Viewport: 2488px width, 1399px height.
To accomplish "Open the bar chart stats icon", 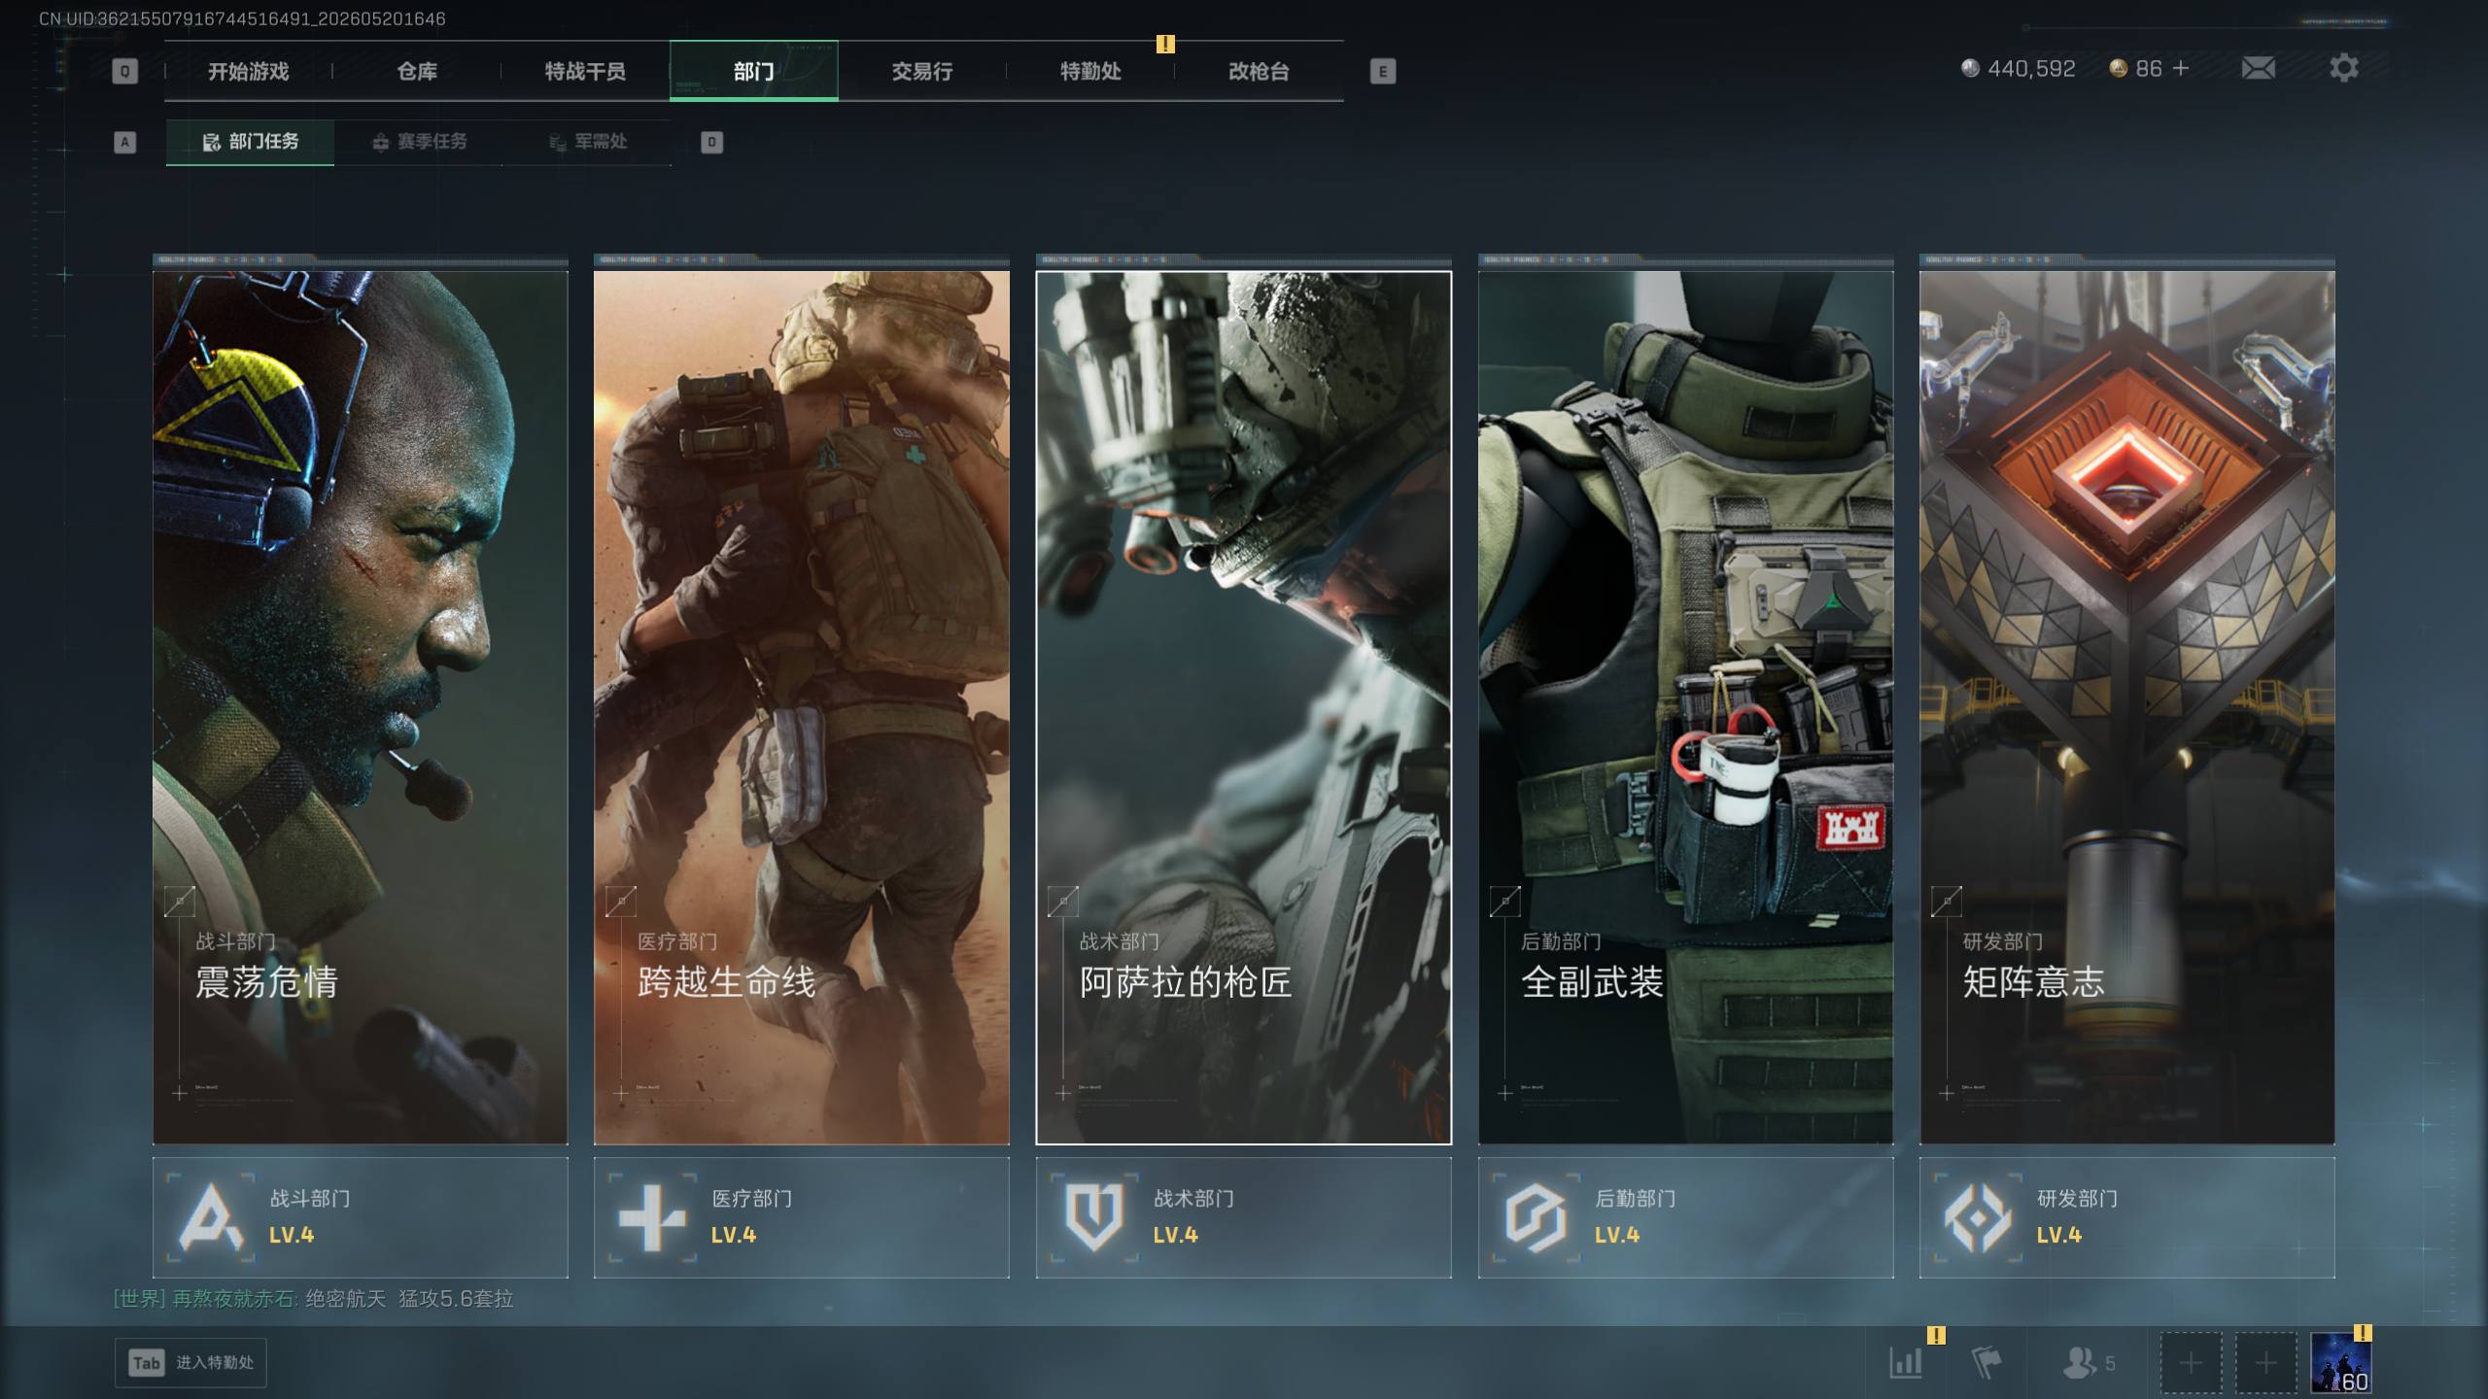I will (x=1906, y=1362).
